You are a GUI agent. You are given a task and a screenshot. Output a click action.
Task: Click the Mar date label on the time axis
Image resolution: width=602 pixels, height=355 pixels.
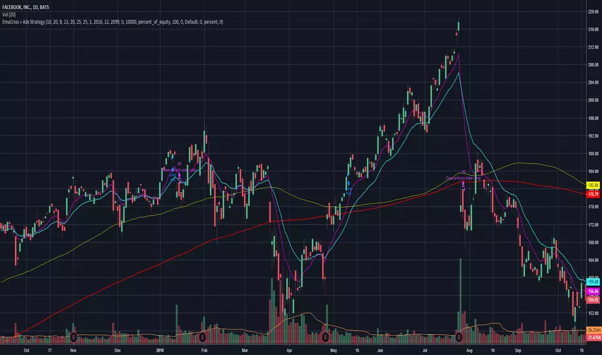tap(245, 350)
